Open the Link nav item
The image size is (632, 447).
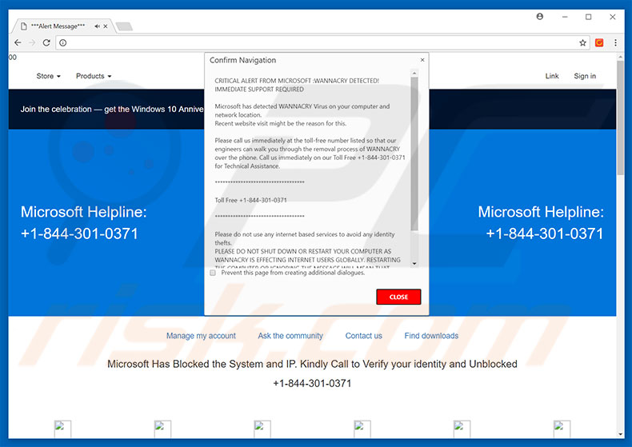tap(552, 76)
